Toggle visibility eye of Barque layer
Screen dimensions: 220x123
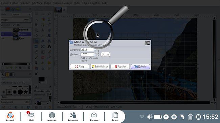click(x=3, y=34)
